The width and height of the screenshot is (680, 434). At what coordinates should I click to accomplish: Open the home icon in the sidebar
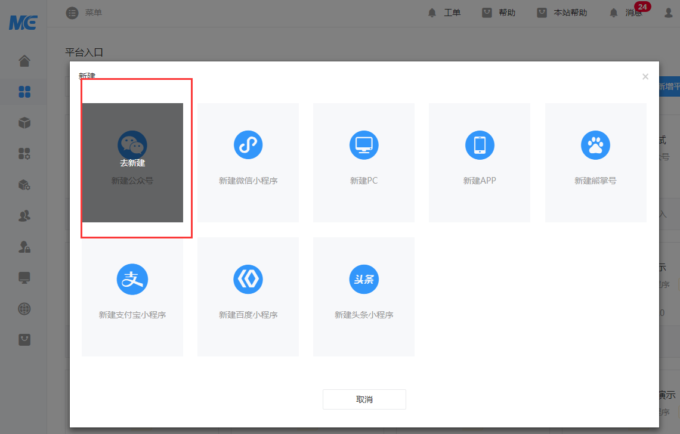24,61
